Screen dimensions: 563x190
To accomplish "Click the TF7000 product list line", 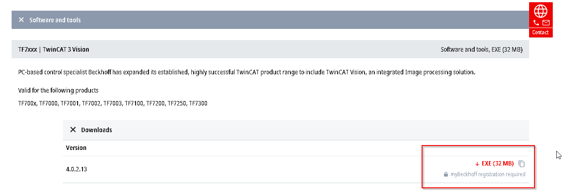I will coord(112,103).
